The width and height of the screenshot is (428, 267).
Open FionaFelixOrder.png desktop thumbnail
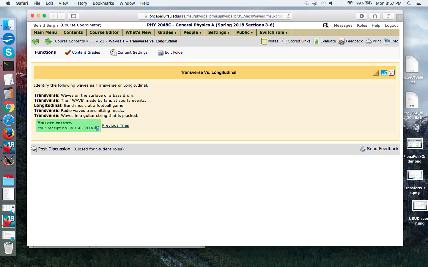pos(415,144)
